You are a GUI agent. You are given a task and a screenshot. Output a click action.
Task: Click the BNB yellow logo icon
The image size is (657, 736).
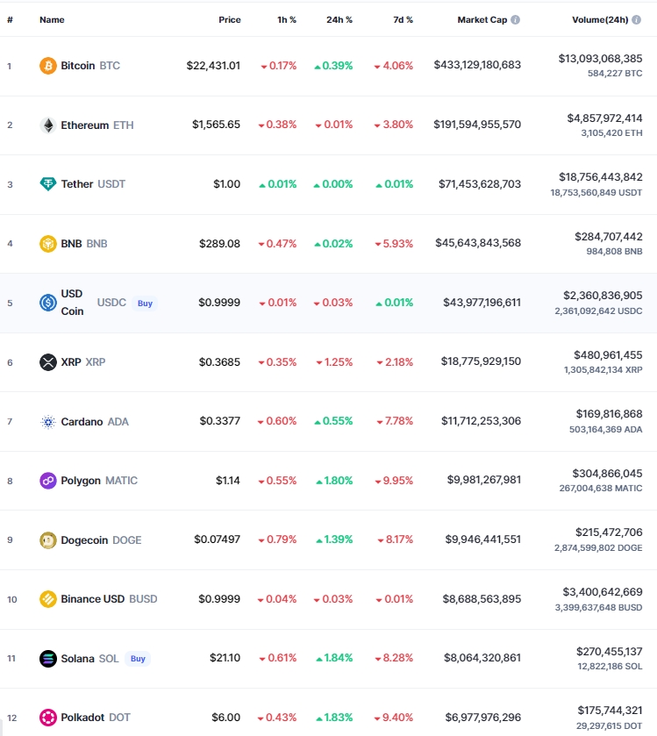(48, 244)
